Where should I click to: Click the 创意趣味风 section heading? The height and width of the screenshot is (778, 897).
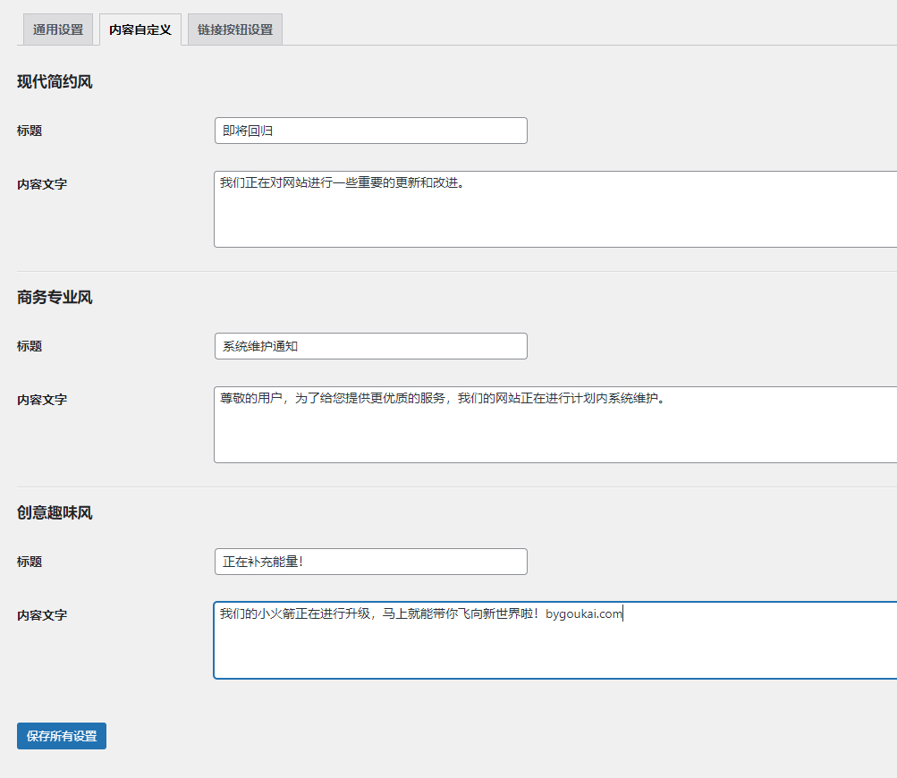point(55,513)
